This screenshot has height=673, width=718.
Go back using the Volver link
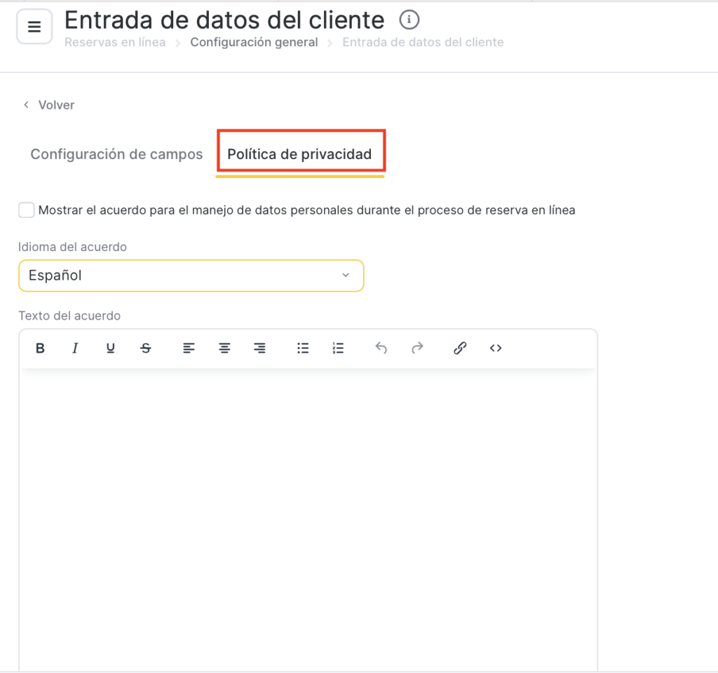click(x=49, y=105)
